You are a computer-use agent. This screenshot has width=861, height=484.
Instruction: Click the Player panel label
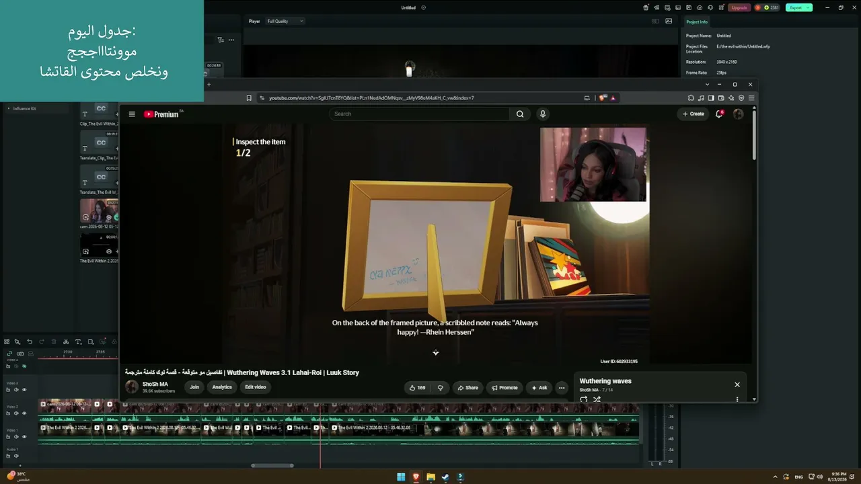click(x=254, y=22)
